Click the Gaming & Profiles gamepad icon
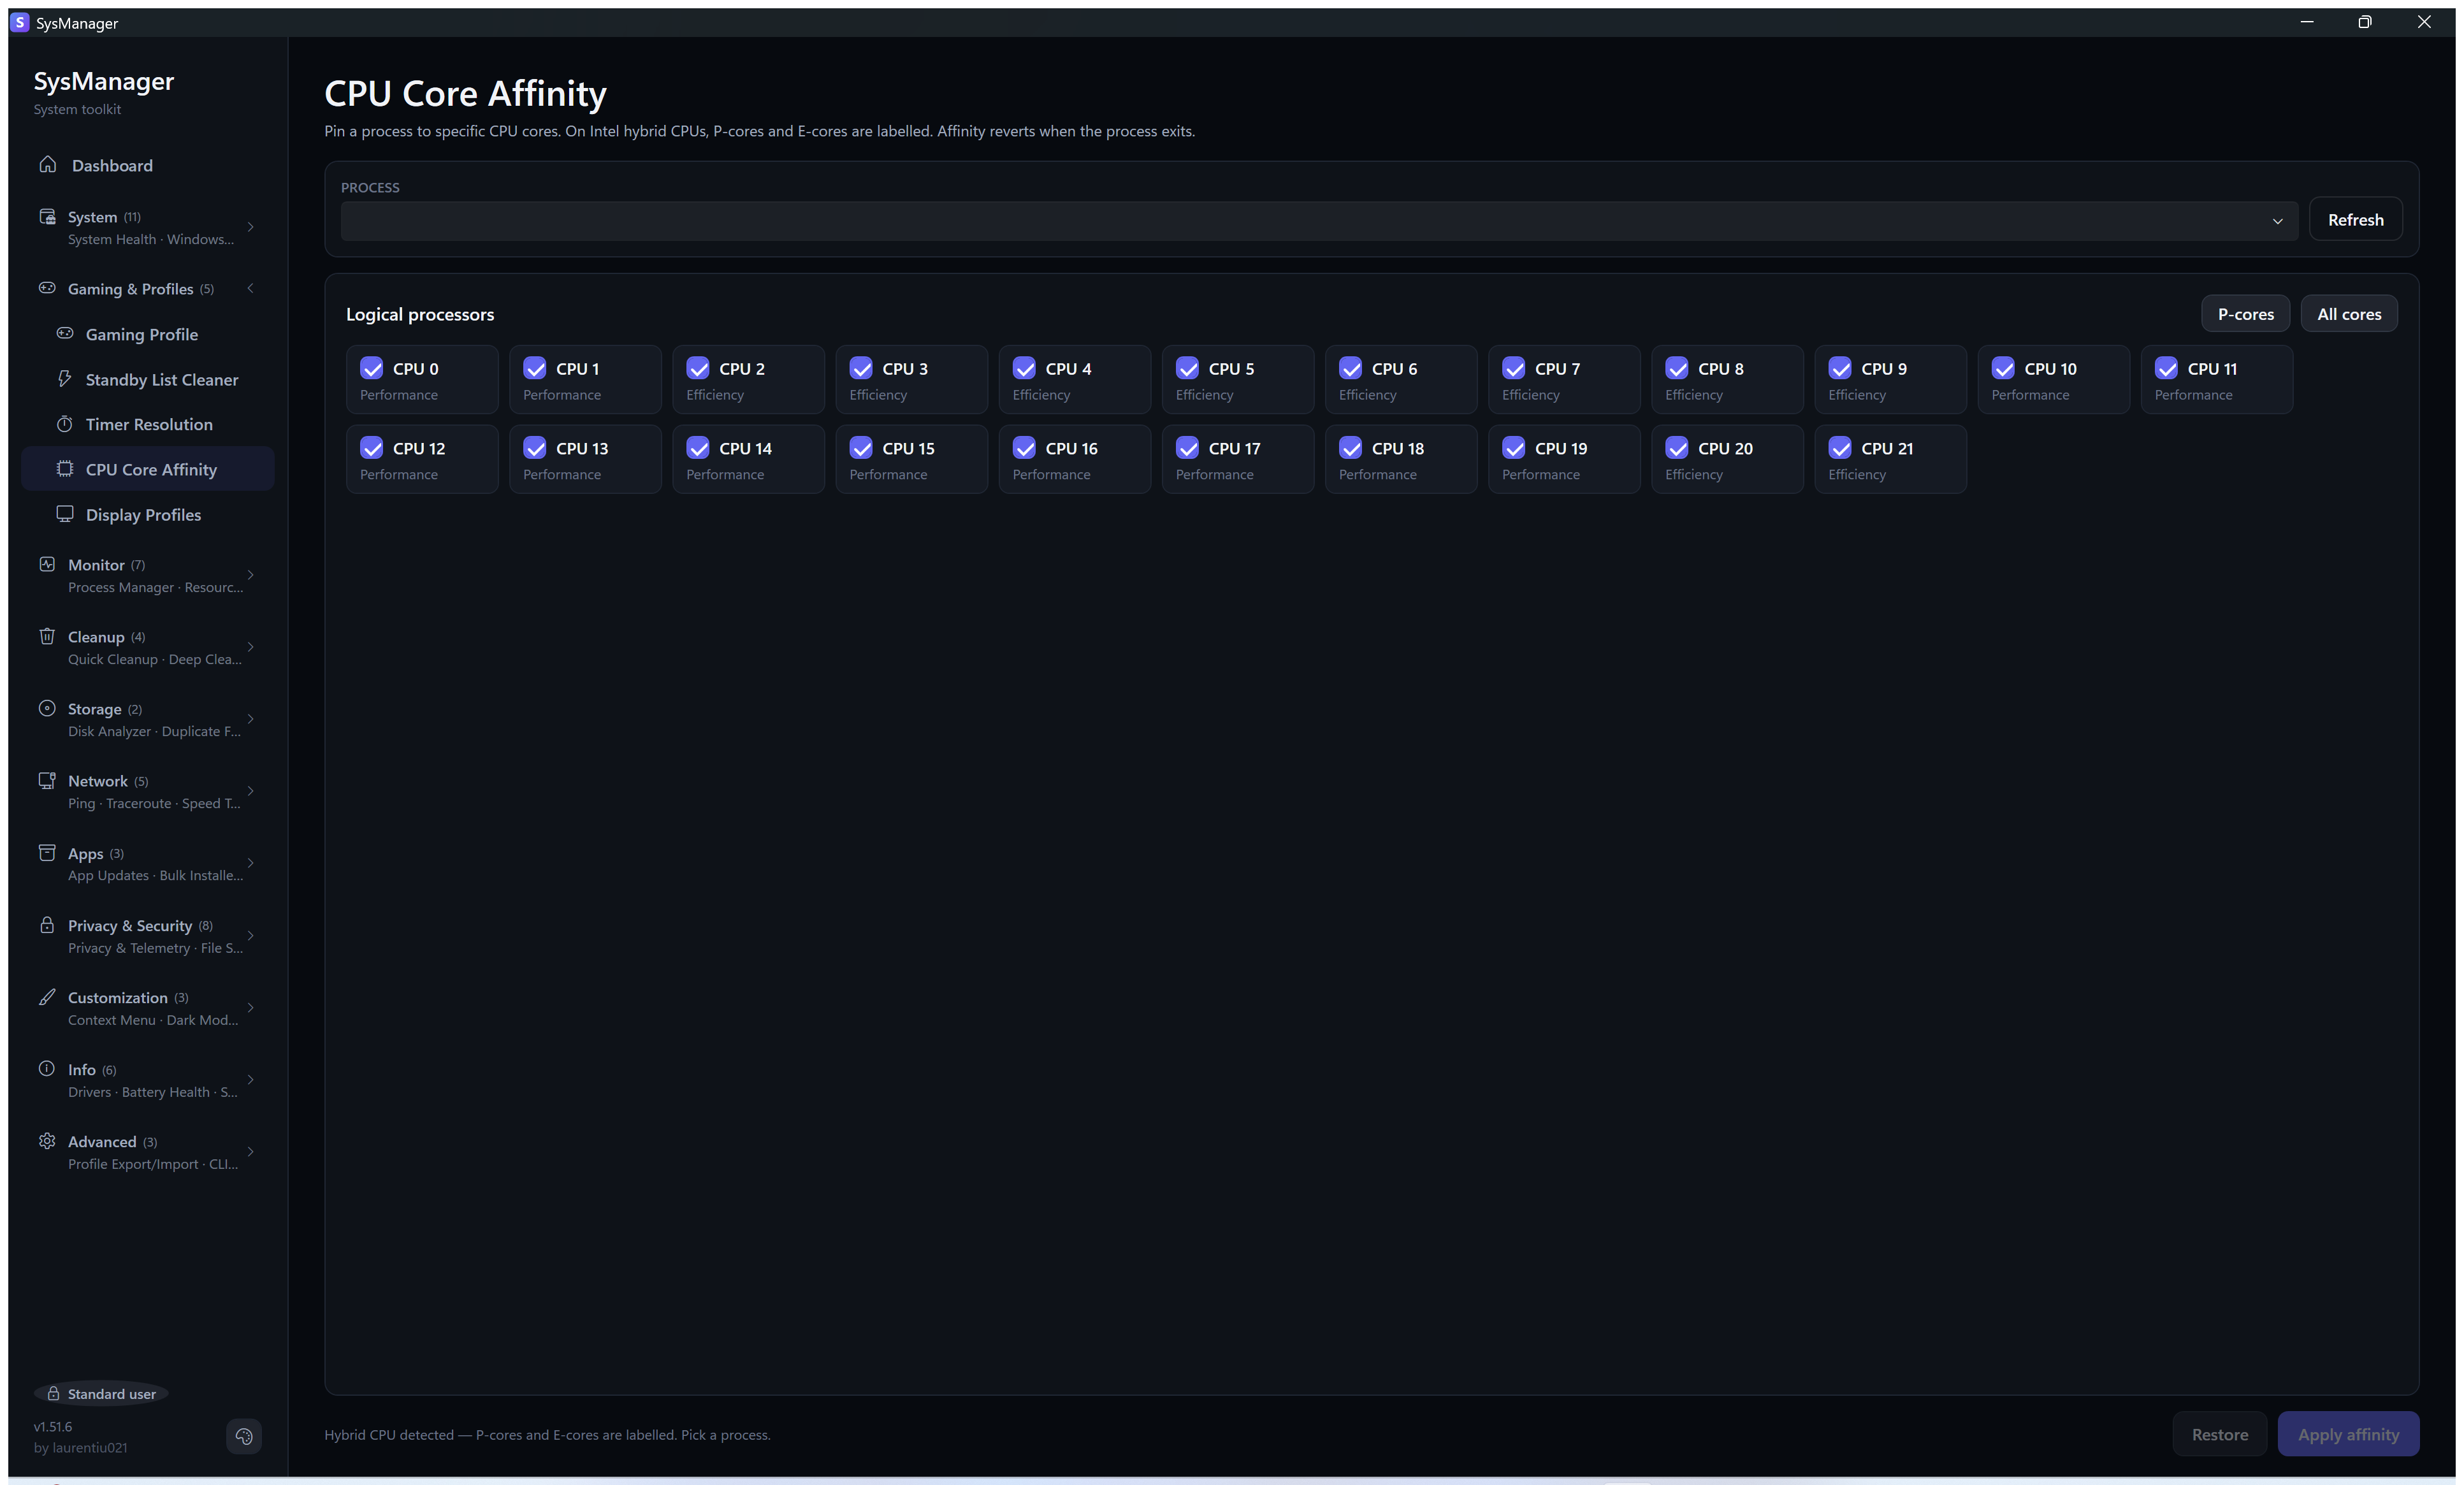The image size is (2464, 1485). tap(47, 288)
